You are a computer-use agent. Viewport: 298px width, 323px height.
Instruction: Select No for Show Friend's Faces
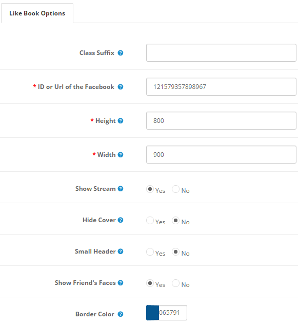click(x=175, y=283)
